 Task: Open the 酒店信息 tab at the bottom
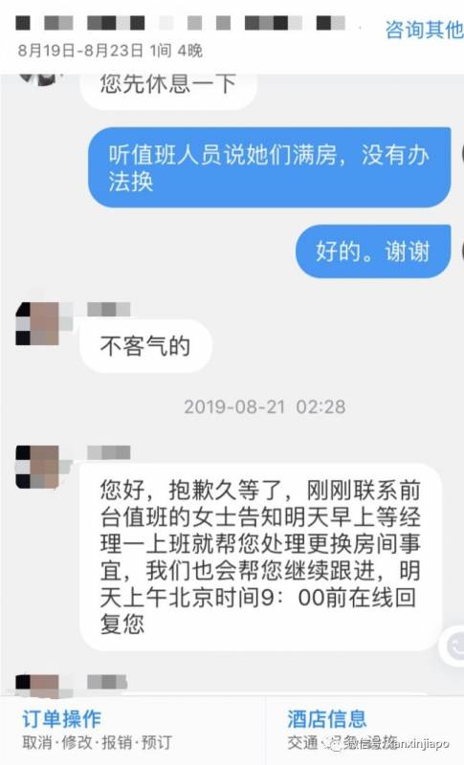[x=327, y=719]
